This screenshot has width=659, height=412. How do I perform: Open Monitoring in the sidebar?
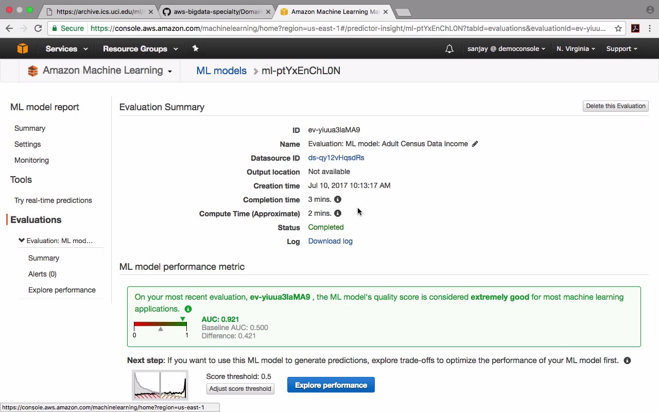(31, 160)
